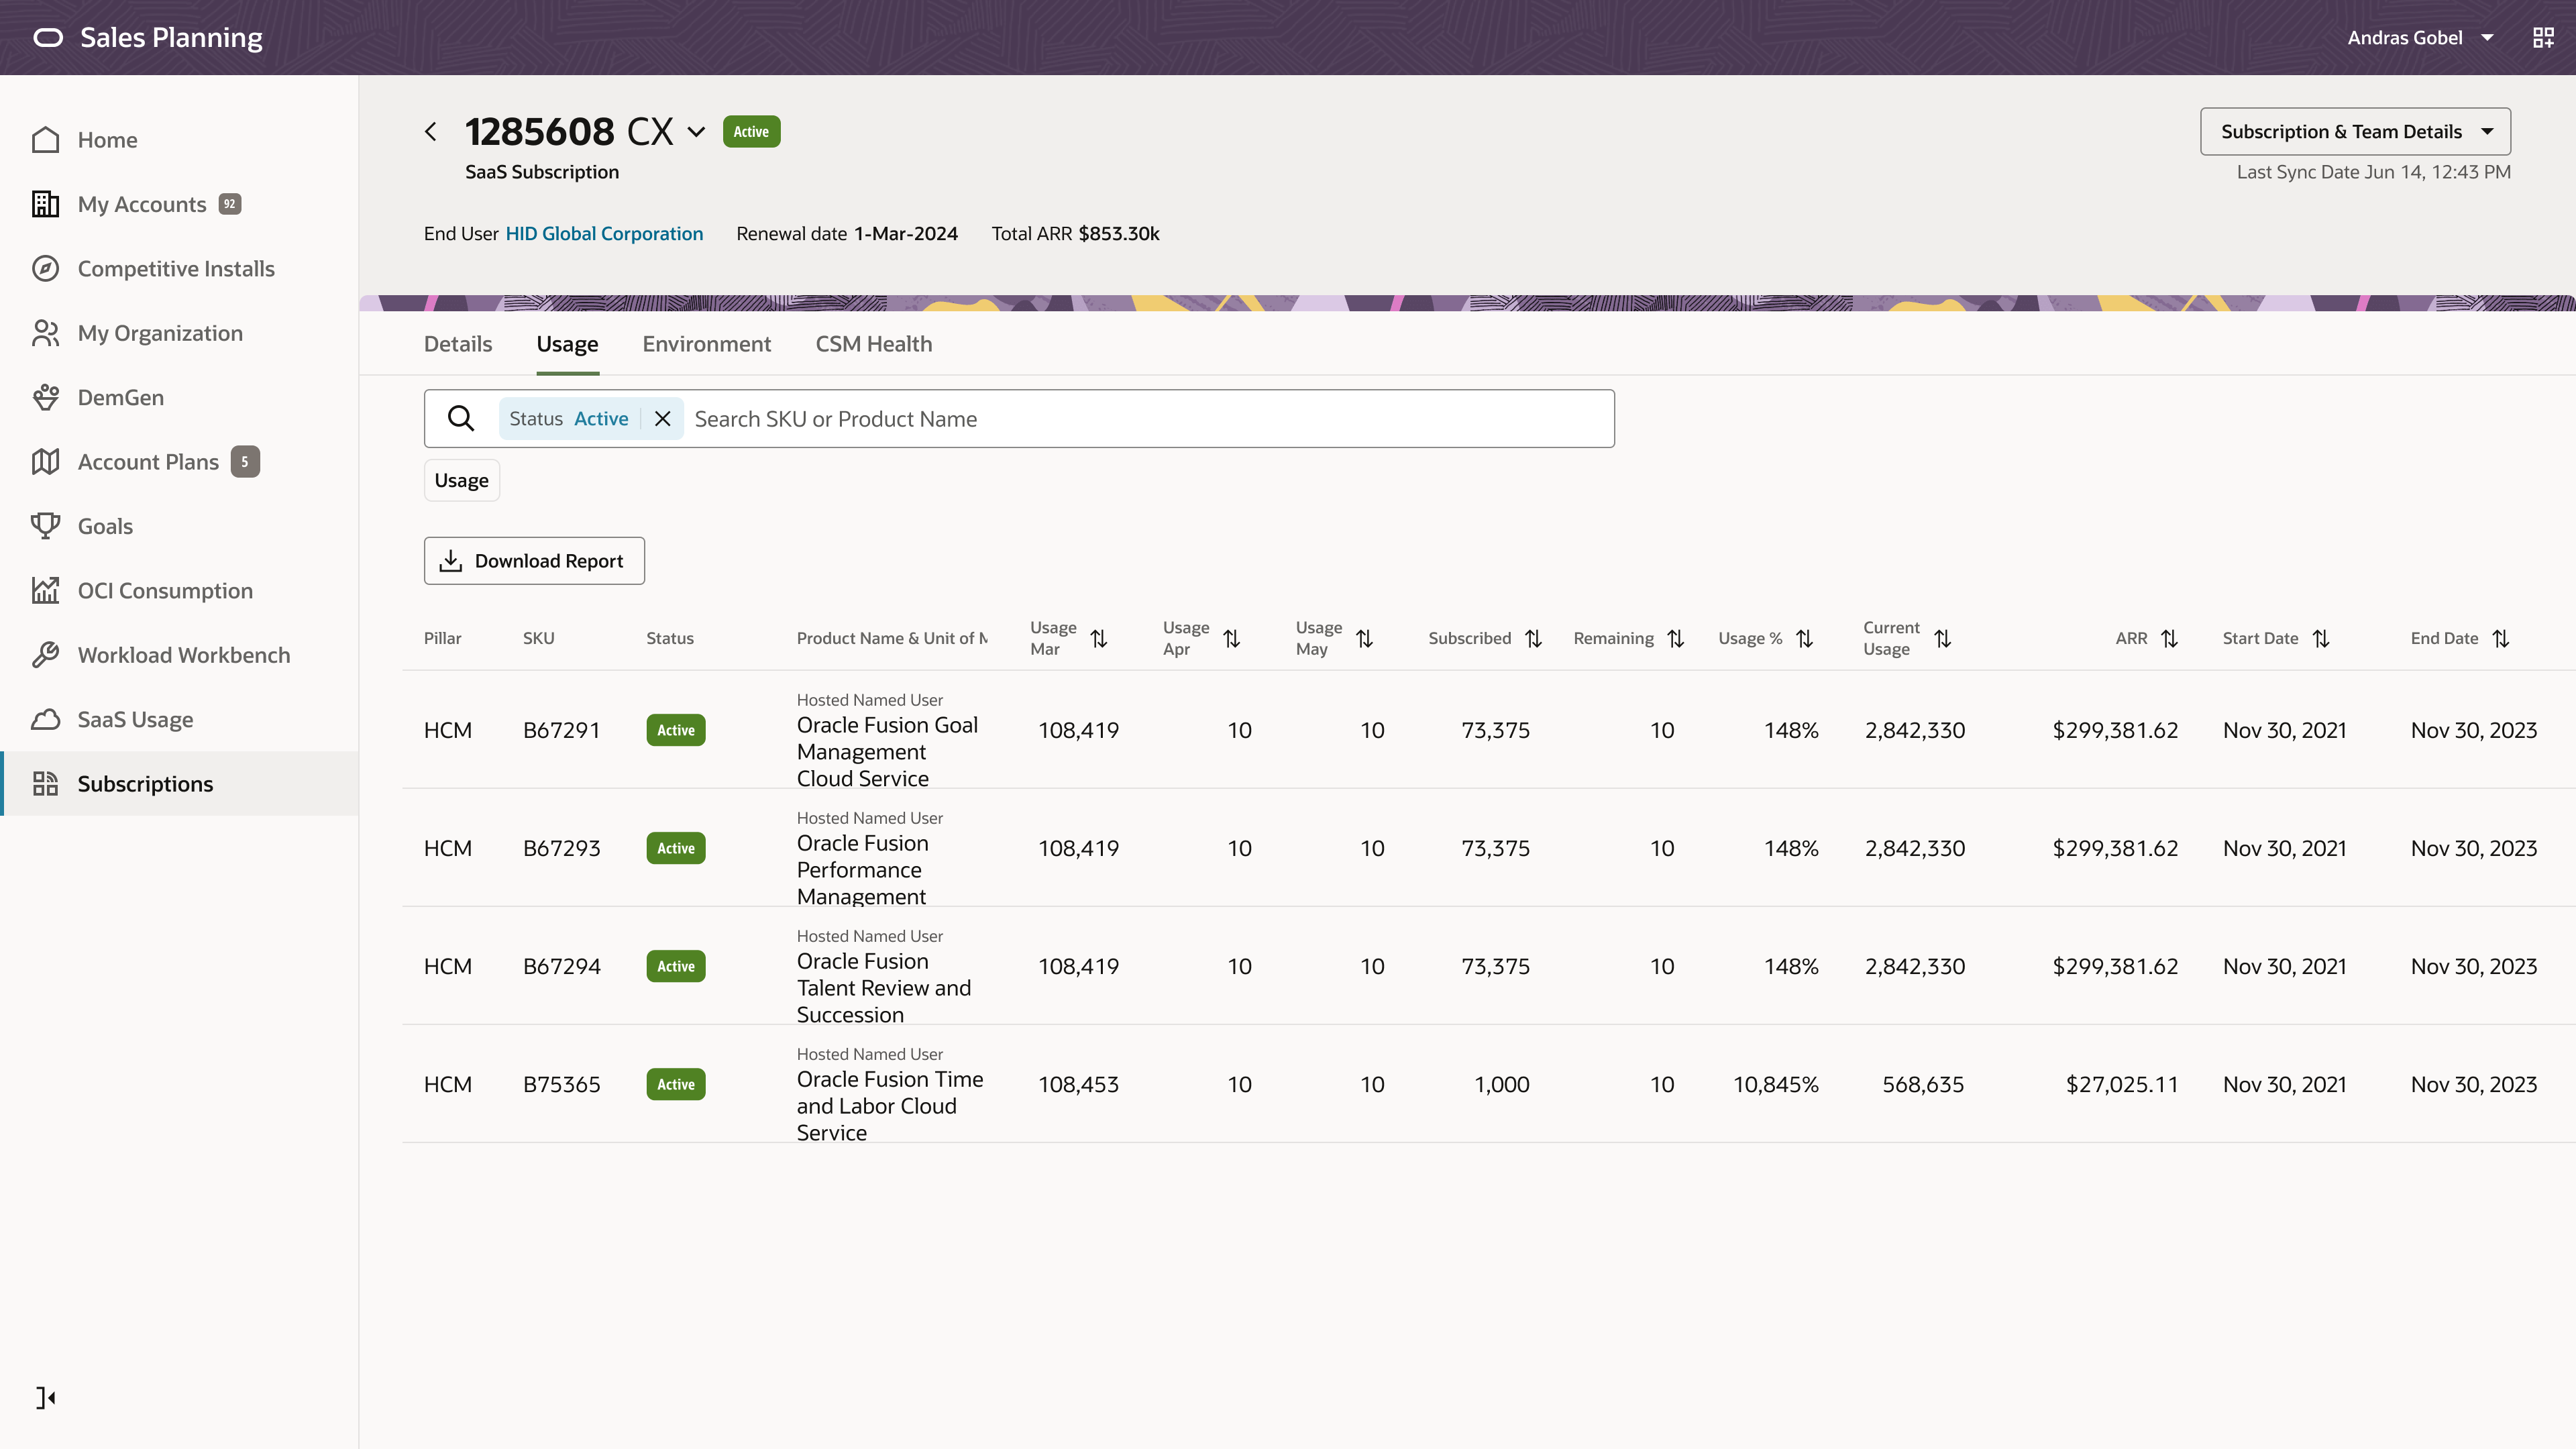Viewport: 2576px width, 1449px height.
Task: Switch to the Environment tab
Action: pos(706,344)
